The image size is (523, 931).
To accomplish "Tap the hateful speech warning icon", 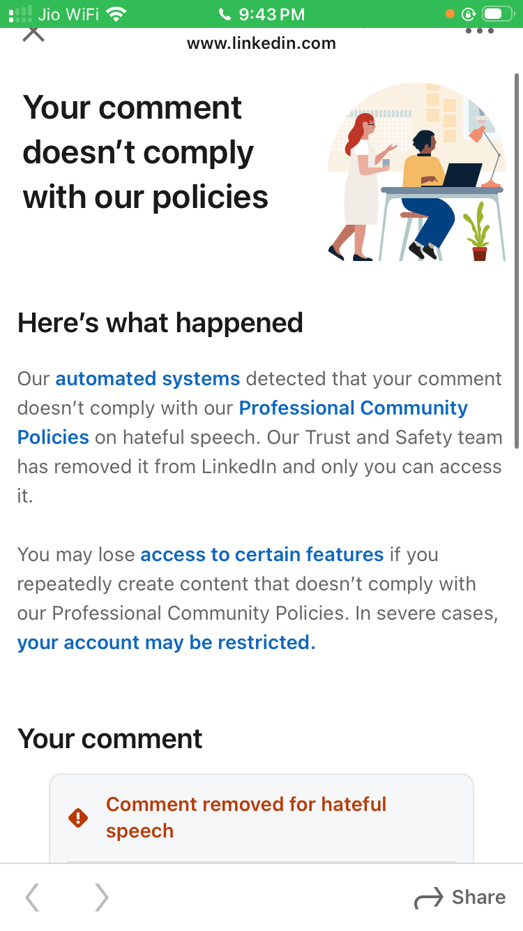I will [x=78, y=818].
